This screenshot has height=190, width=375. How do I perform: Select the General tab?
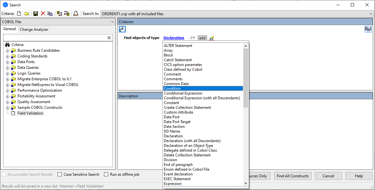coord(10,29)
